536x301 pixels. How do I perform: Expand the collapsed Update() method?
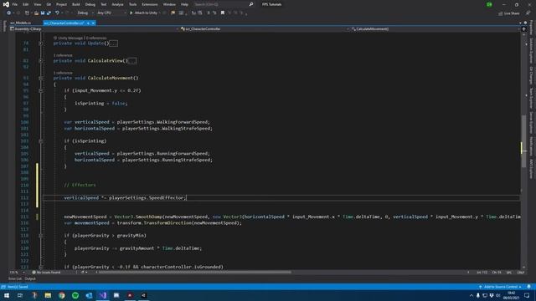(x=41, y=43)
